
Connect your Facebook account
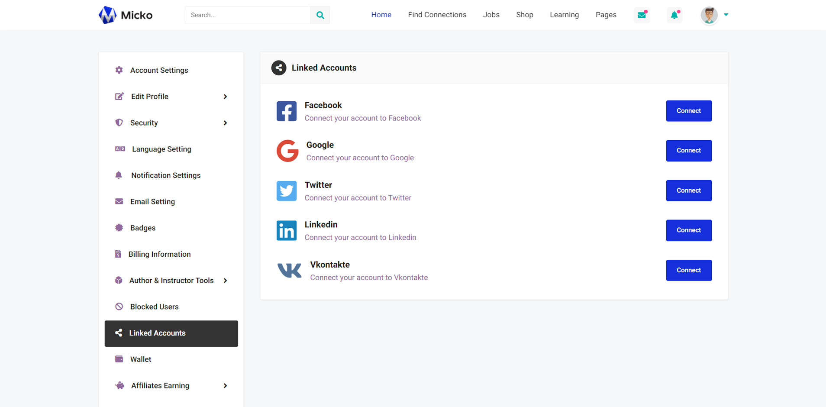(x=688, y=111)
